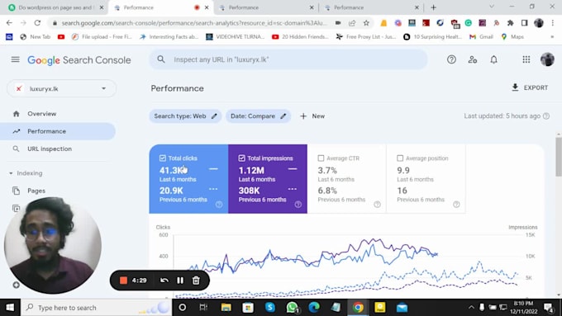Toggle Total clicks checkbox
Image resolution: width=562 pixels, height=316 pixels.
162,158
